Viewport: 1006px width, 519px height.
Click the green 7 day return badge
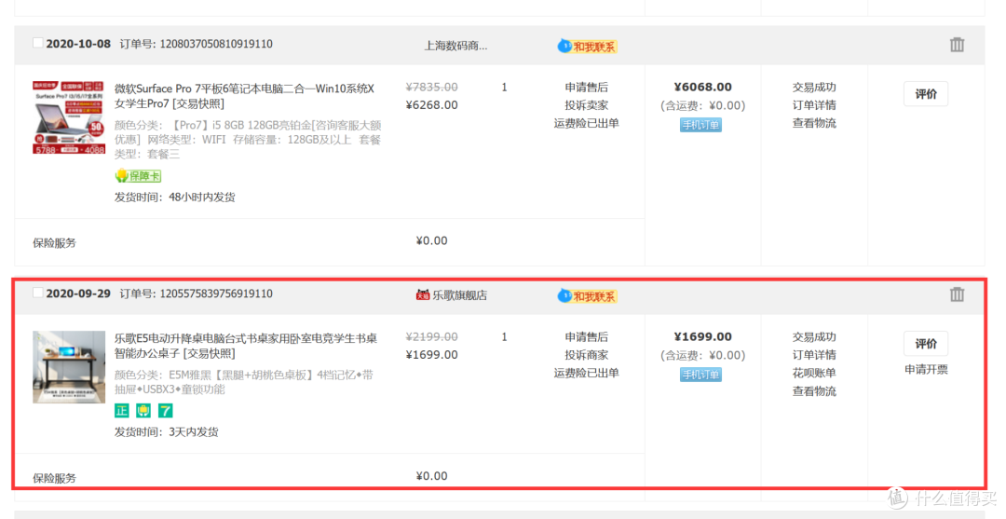[166, 411]
